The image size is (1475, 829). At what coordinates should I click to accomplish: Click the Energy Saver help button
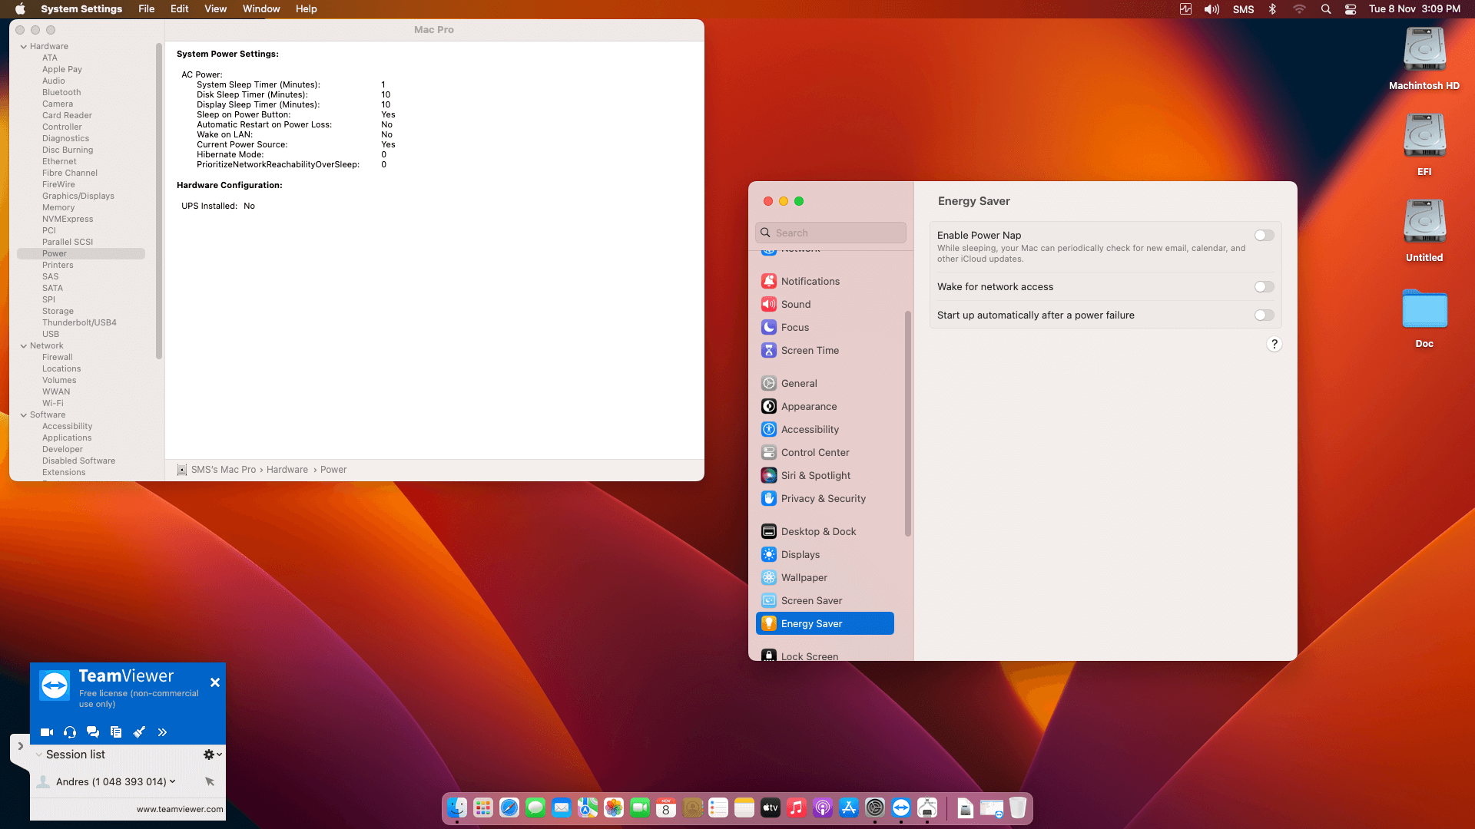[1274, 345]
